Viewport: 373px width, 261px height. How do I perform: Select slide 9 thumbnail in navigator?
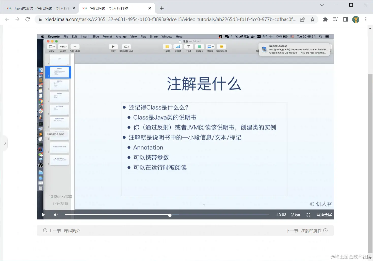click(x=59, y=160)
